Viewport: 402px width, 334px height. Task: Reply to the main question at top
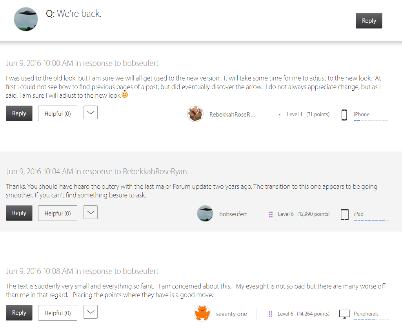[369, 21]
